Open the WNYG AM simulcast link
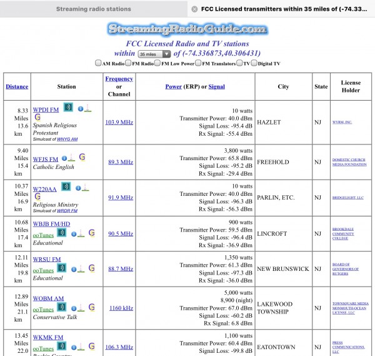 (x=67, y=139)
